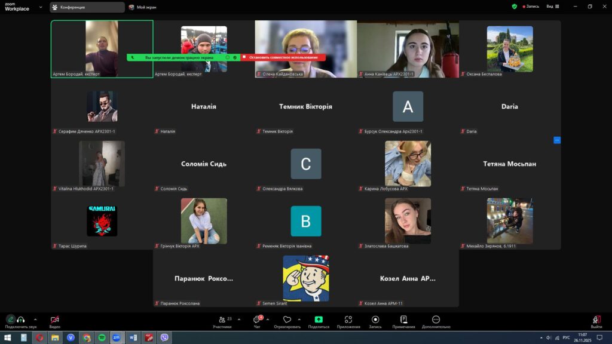Expand the Participants options arrow

pyautogui.click(x=239, y=320)
